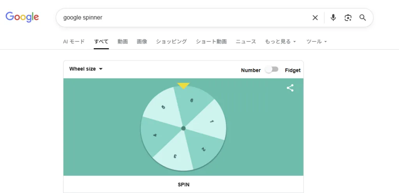This screenshot has width=399, height=193.
Task: Expand the ツール options
Action: coord(316,42)
